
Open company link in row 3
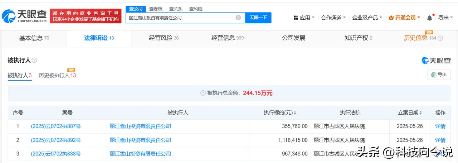click(x=140, y=154)
